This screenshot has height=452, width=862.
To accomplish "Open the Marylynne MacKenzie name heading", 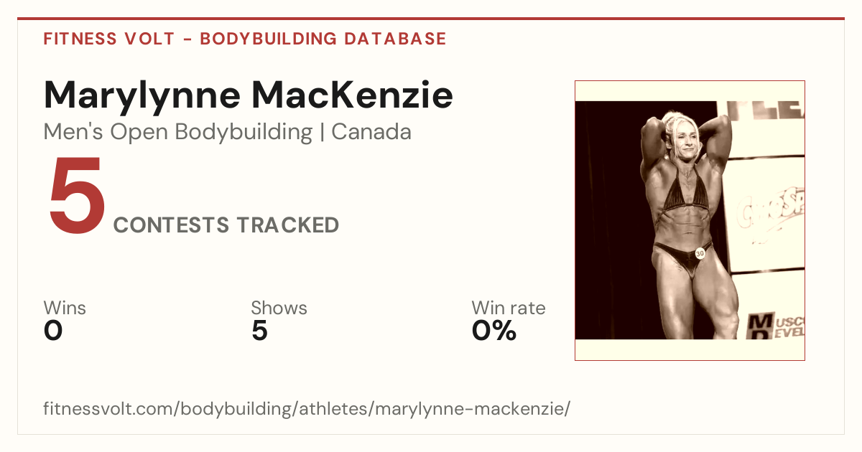I will 249,95.
